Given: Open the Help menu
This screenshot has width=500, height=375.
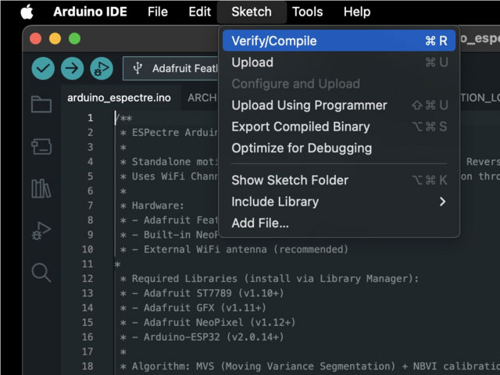Looking at the screenshot, I should tap(357, 12).
